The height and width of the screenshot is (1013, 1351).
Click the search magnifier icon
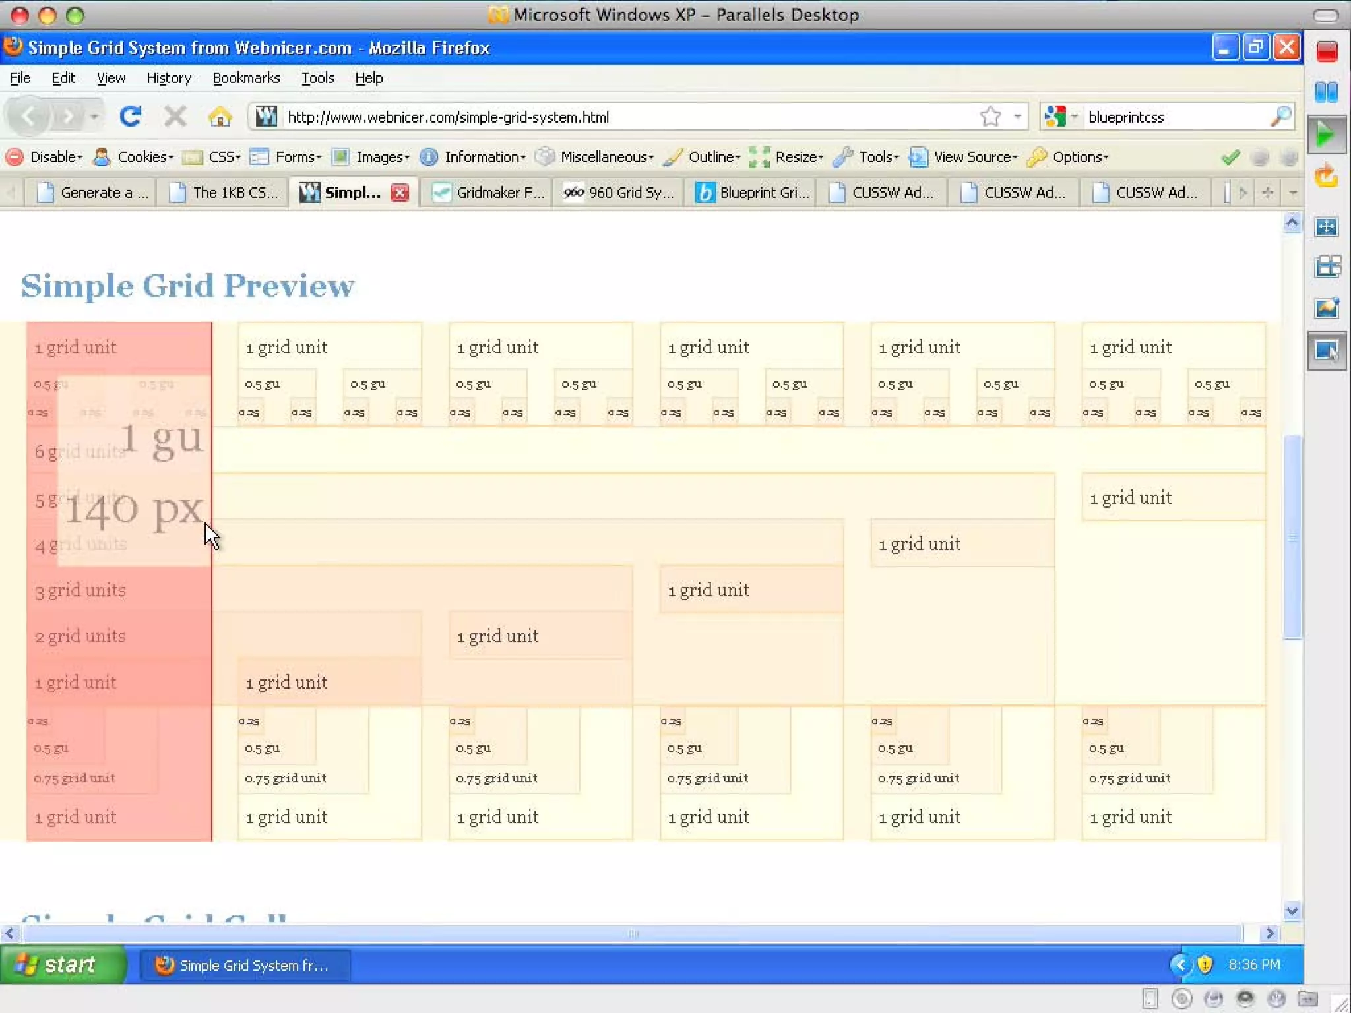tap(1280, 117)
